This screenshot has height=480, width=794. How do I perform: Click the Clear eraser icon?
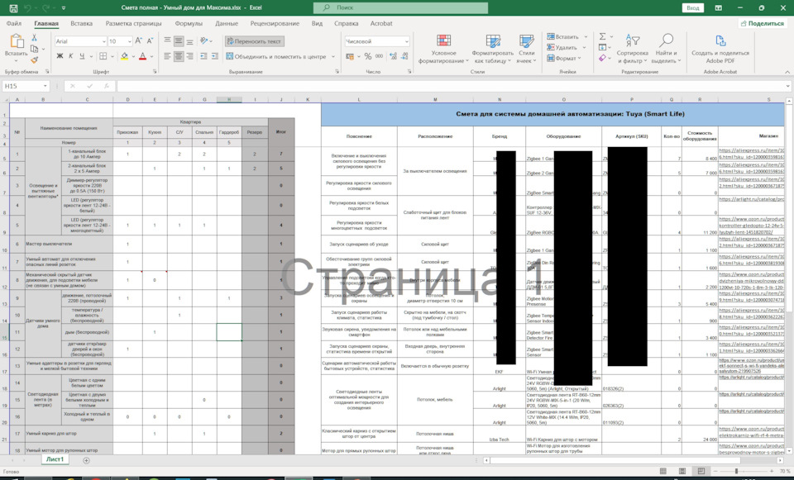coord(603,58)
